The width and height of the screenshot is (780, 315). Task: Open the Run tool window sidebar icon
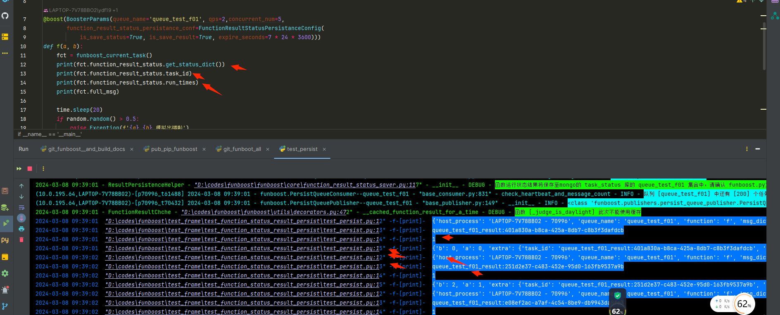click(x=5, y=223)
